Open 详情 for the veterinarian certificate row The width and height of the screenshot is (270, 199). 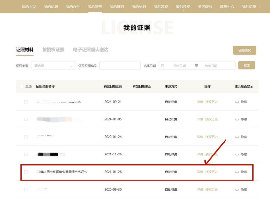(200, 172)
